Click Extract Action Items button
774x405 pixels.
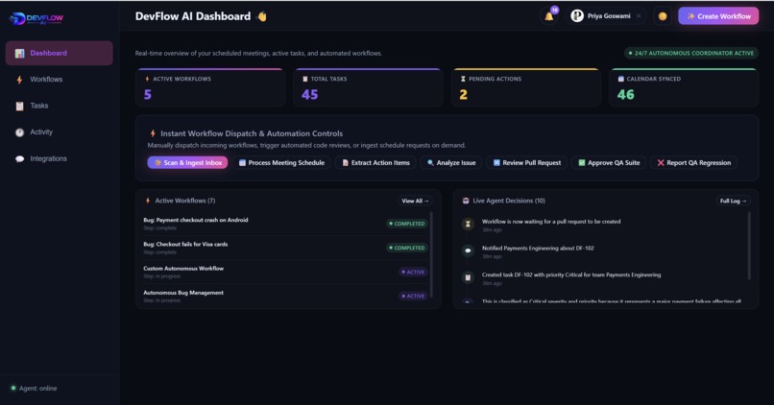(375, 163)
